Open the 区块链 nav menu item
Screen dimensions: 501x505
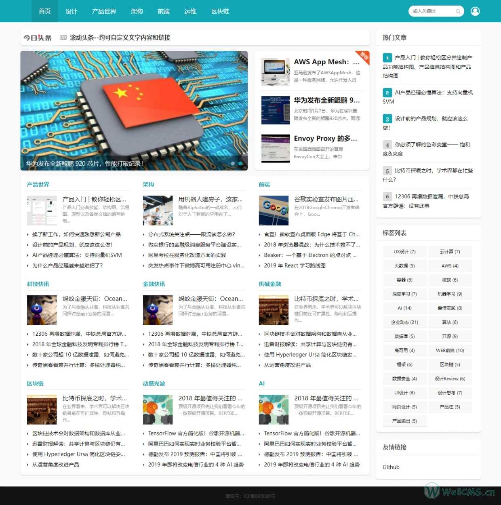(x=220, y=11)
